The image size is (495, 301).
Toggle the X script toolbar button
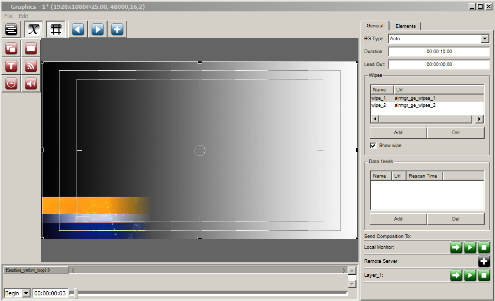[34, 29]
